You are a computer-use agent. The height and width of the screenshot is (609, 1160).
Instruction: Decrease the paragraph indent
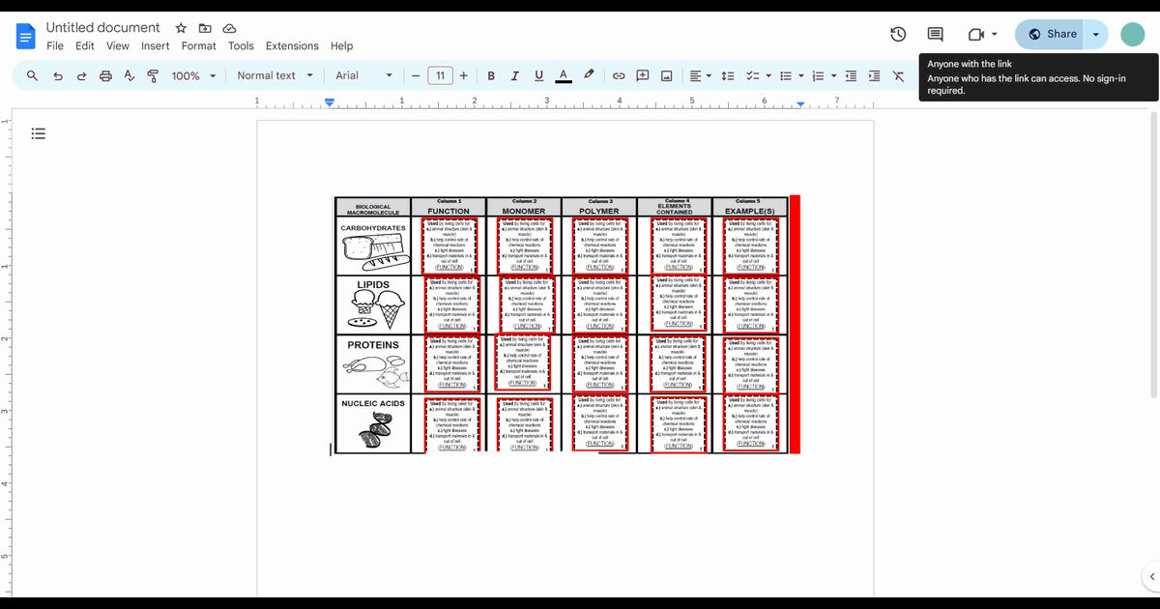click(852, 75)
